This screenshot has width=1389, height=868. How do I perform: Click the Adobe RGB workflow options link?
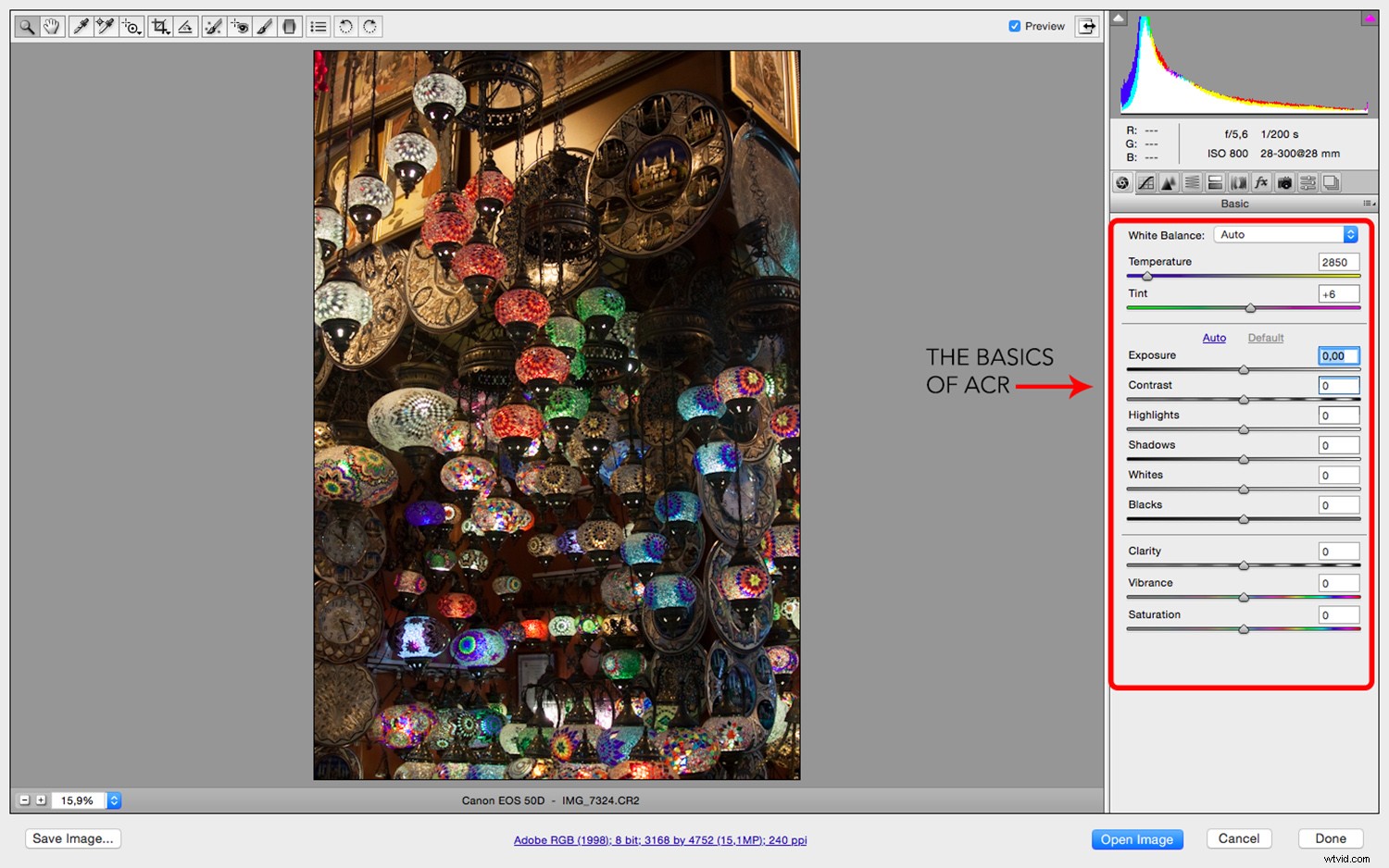660,840
